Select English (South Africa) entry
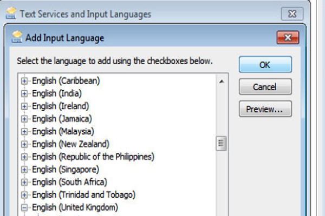 69,182
